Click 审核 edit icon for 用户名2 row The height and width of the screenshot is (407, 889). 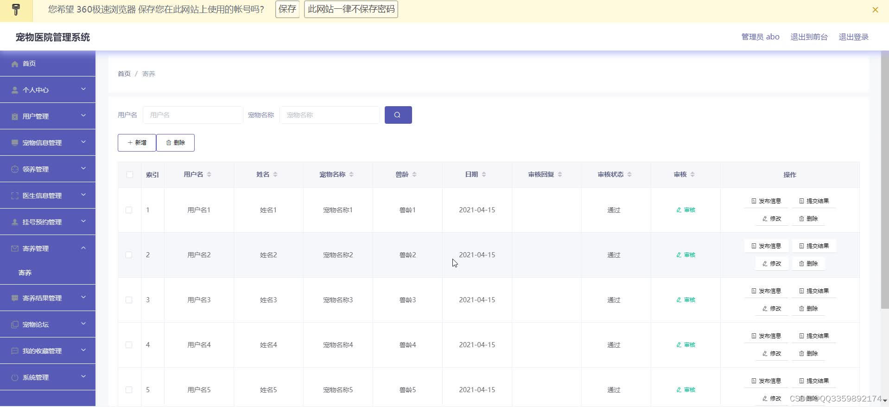click(679, 255)
